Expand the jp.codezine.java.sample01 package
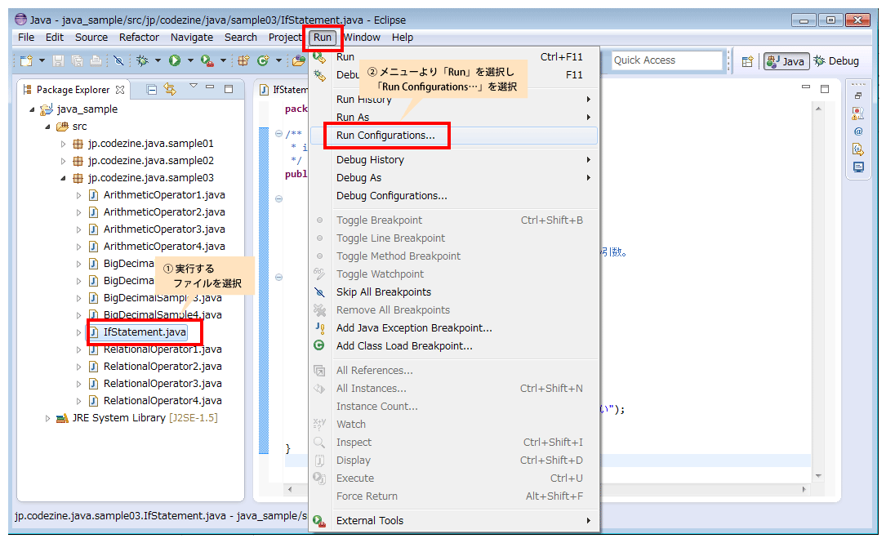886x543 pixels. click(65, 144)
